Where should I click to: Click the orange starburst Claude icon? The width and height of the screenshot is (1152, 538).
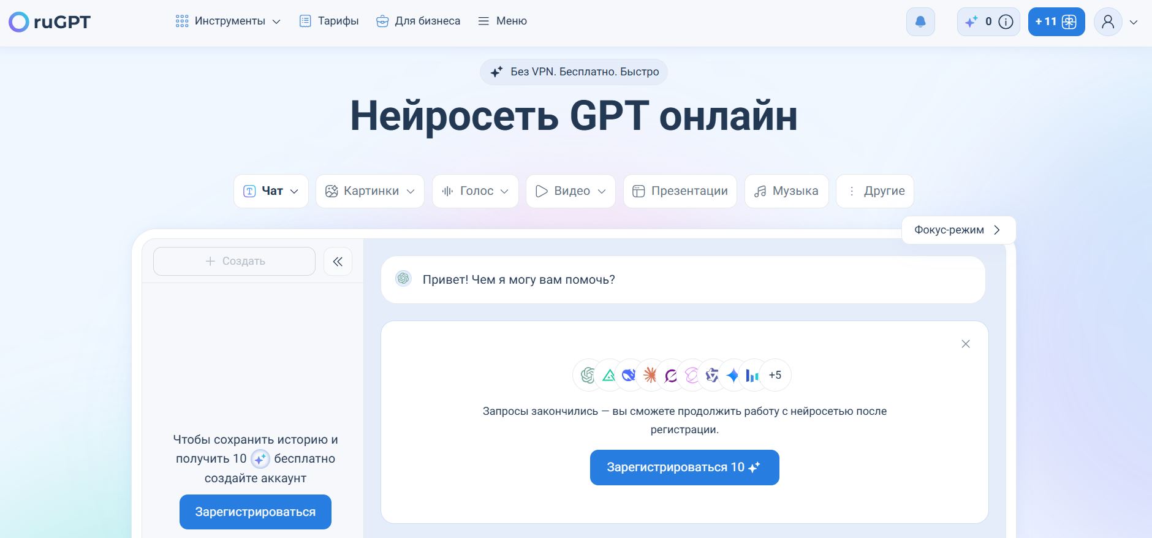[650, 375]
